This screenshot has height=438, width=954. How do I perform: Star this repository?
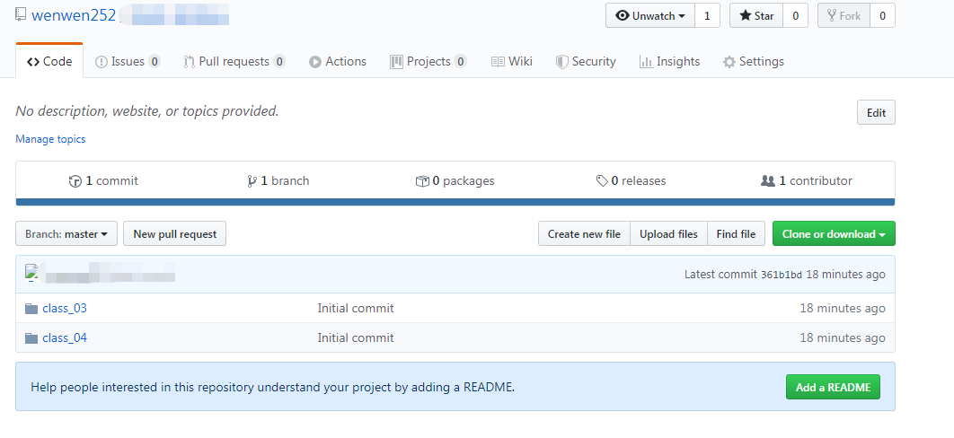(756, 16)
